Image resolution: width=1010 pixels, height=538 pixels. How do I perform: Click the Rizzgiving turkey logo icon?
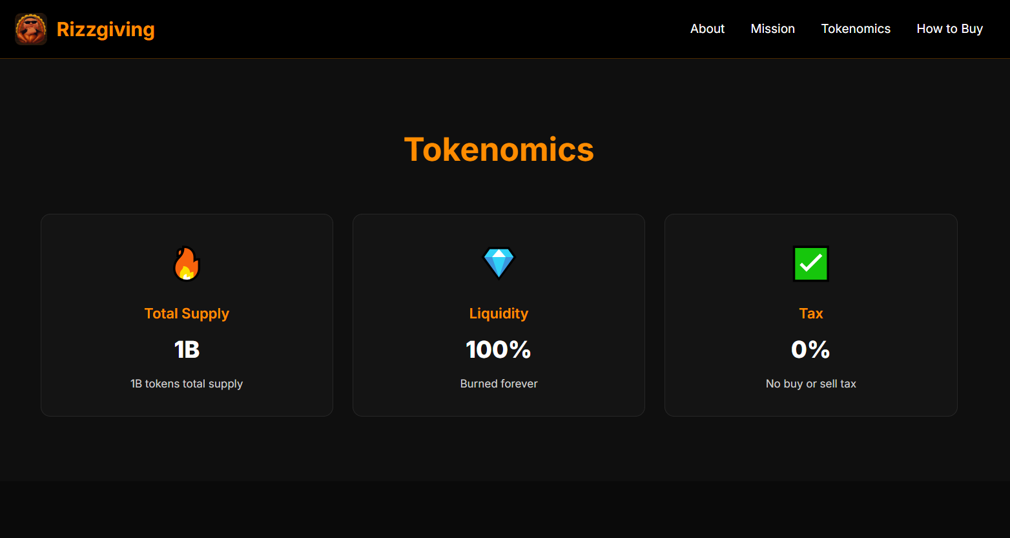tap(31, 29)
